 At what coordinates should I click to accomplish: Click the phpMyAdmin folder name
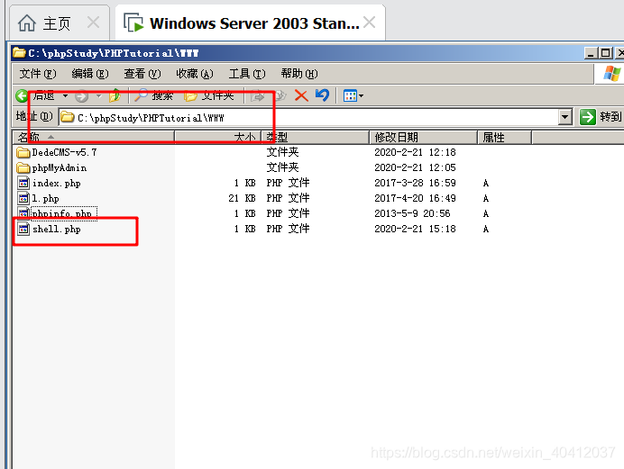click(60, 168)
